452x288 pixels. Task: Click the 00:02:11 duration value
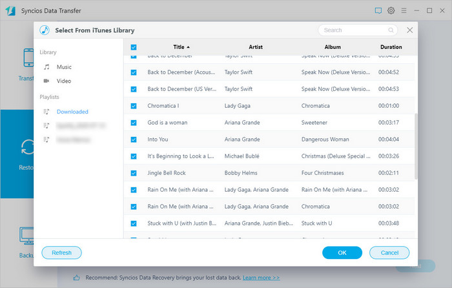[389, 172]
